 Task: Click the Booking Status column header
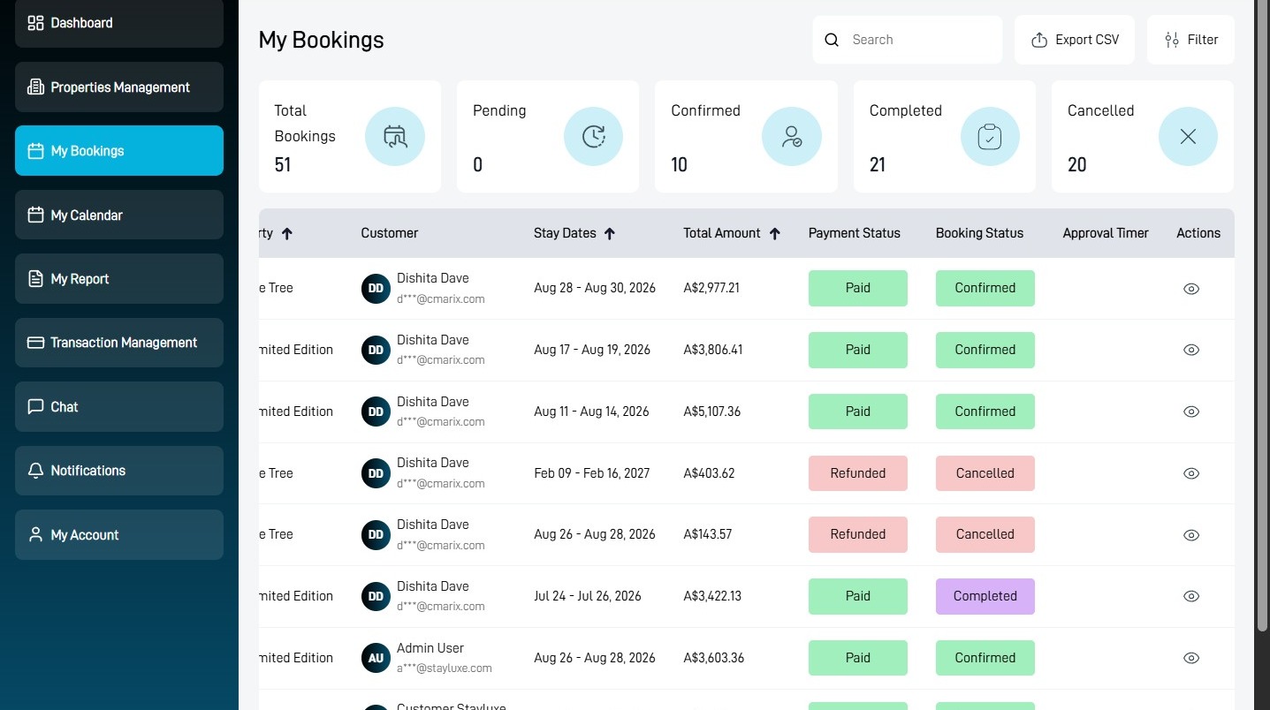pos(979,233)
